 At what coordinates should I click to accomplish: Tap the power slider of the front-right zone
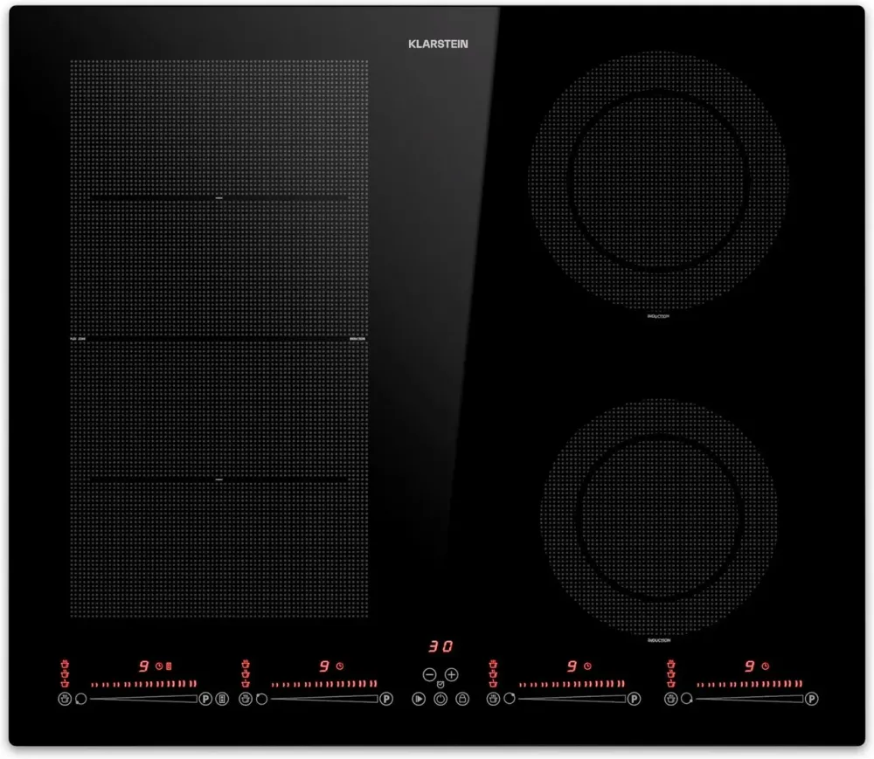point(749,699)
